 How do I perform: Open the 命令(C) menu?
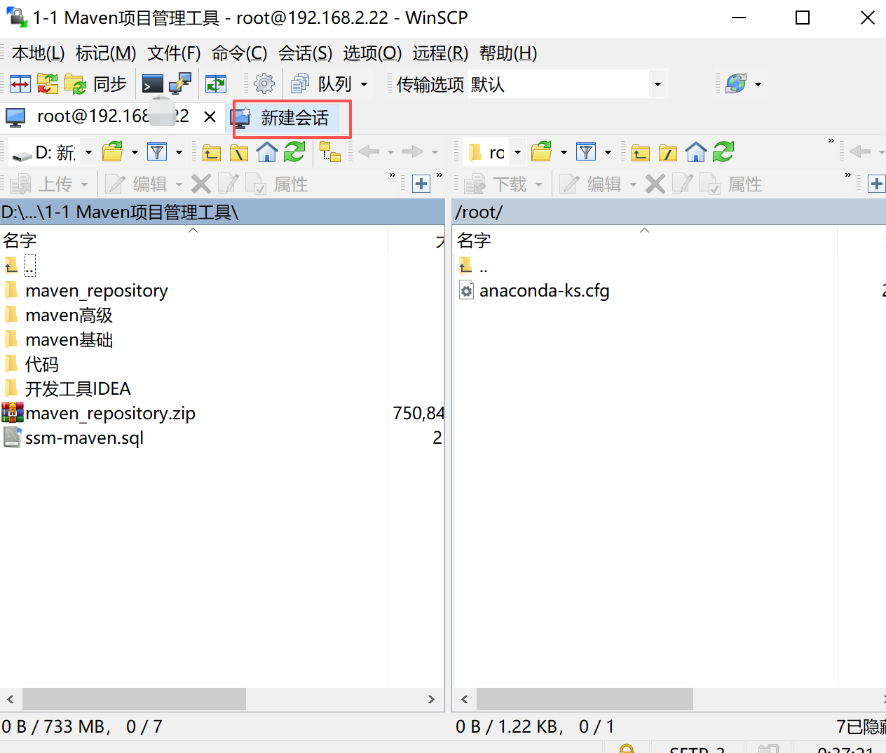tap(240, 53)
